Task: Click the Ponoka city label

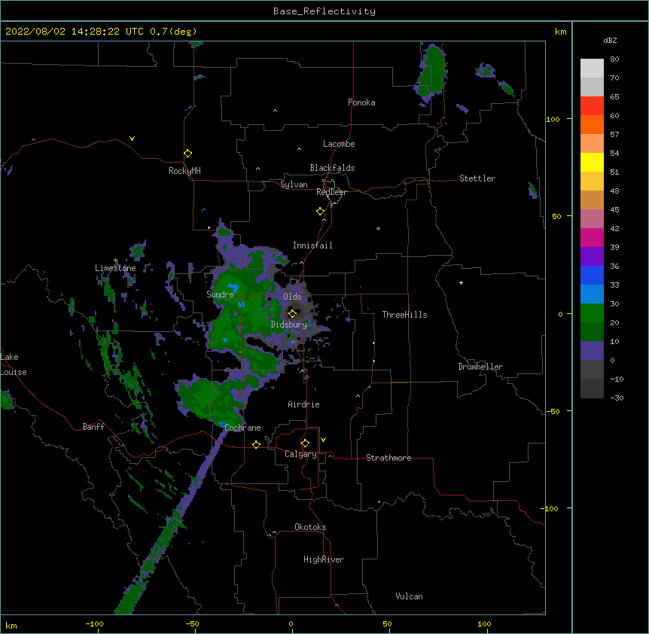Action: pyautogui.click(x=361, y=102)
